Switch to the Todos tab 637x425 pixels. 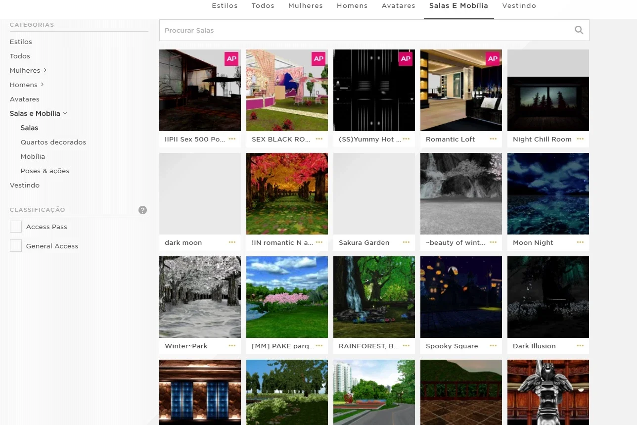(263, 6)
